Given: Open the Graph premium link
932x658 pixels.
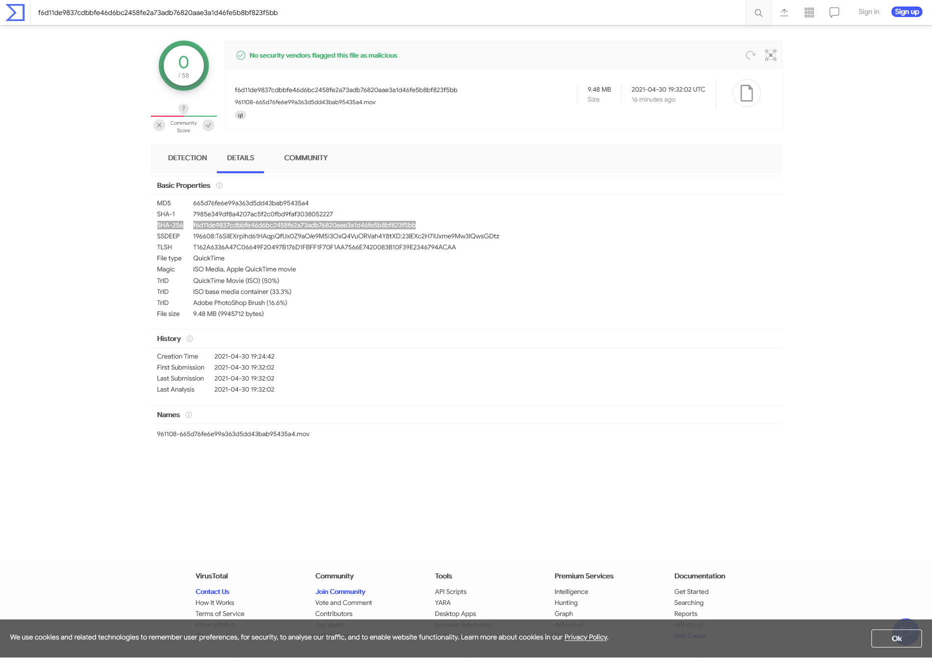Looking at the screenshot, I should pyautogui.click(x=563, y=613).
